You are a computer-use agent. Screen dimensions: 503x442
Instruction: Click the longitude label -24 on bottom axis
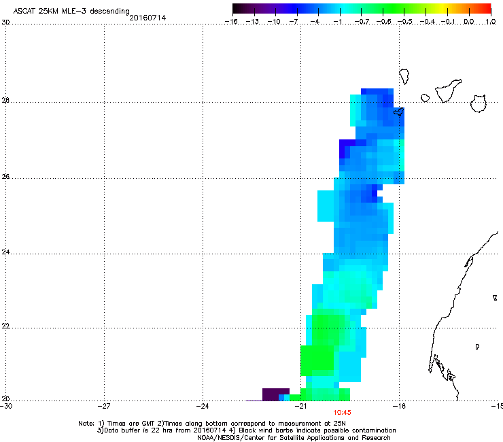[x=203, y=406]
